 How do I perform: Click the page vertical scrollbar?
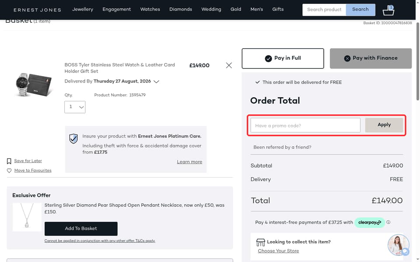[x=417, y=62]
